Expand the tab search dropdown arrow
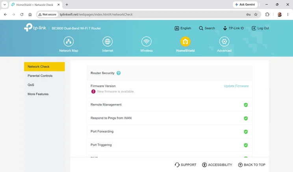The image size is (293, 172). pyautogui.click(x=4, y=5)
